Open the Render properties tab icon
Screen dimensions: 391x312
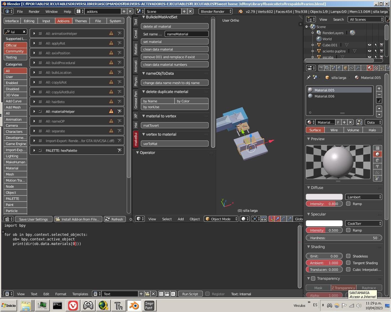tap(321, 68)
